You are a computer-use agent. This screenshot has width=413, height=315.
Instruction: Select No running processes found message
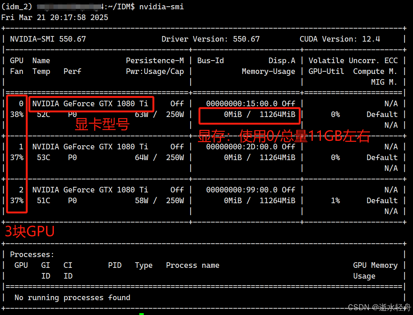[72, 298]
